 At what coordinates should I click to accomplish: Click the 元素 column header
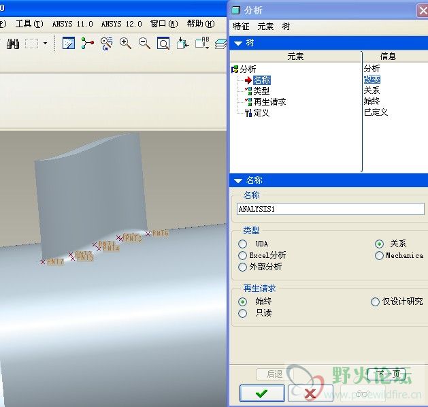295,56
